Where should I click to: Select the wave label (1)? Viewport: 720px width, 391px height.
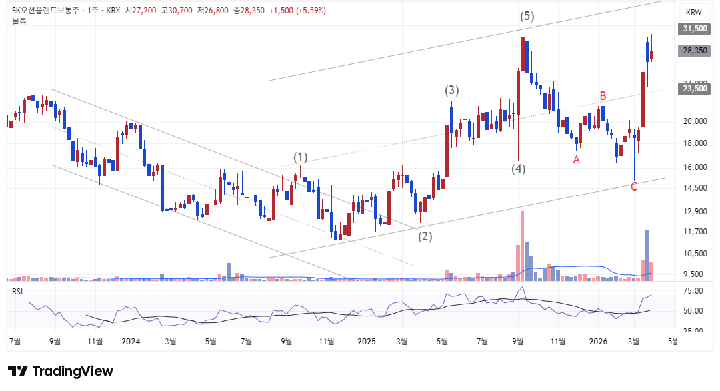300,157
